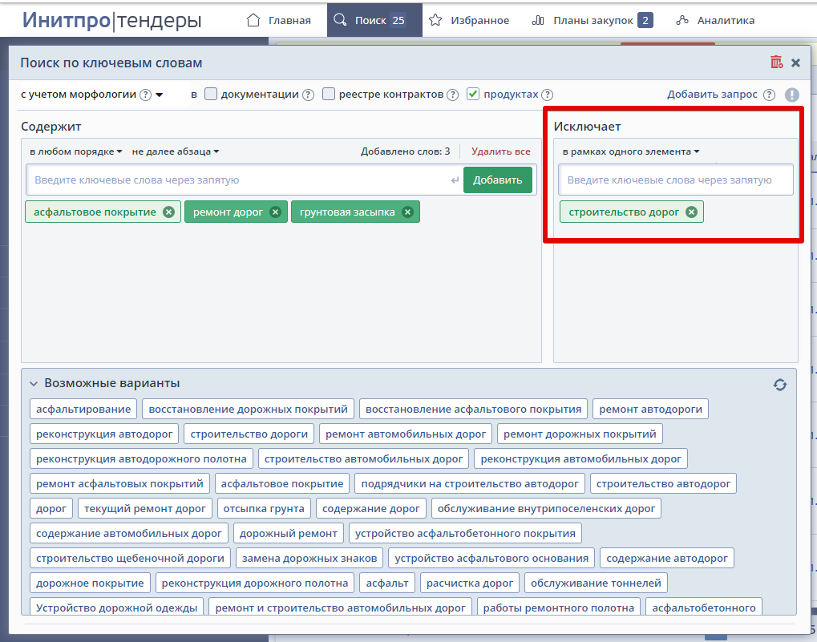Click the exclamation info icon

click(x=792, y=95)
